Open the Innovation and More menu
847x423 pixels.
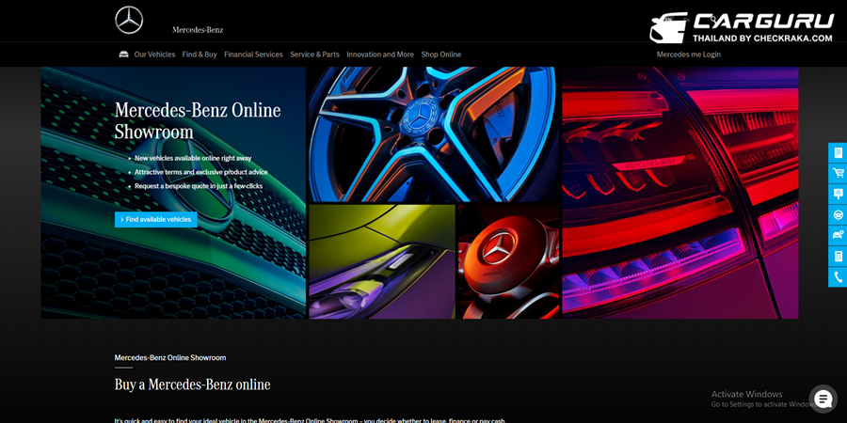(380, 55)
